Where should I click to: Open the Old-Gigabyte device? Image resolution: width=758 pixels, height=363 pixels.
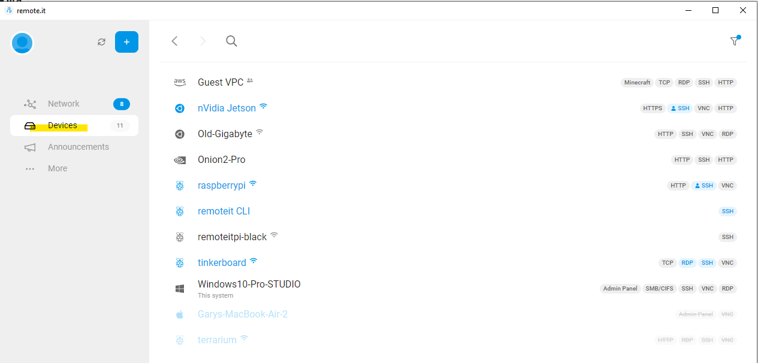[x=225, y=134]
